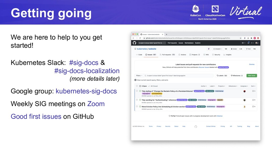Select checkbox for Tidy styling issue
This screenshot has width=272, height=153.
click(137, 91)
